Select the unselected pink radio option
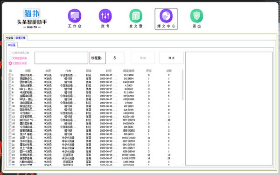 coord(10,58)
